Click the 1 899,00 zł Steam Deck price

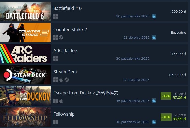[x=177, y=75]
